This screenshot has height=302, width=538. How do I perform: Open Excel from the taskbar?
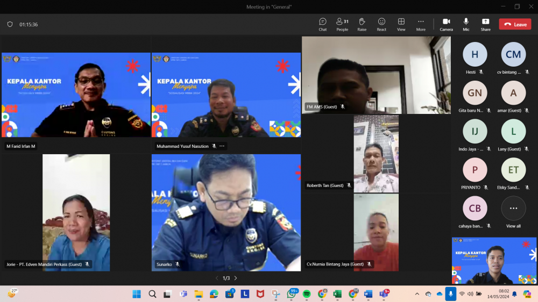(x=337, y=294)
